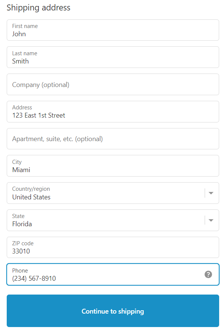Select the Company (optional) input box
224x336 pixels.
click(x=113, y=84)
